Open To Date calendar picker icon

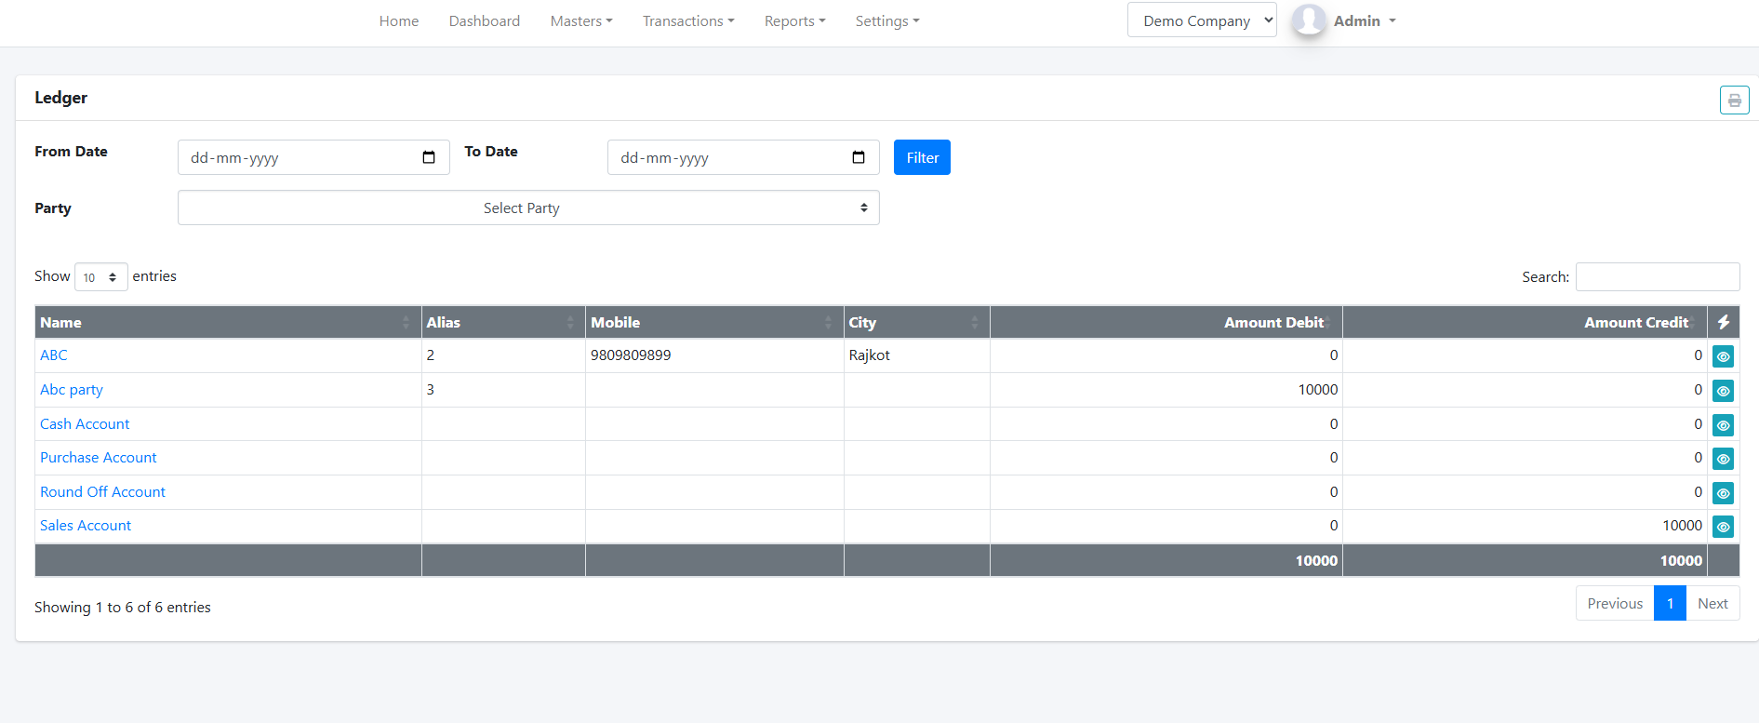click(x=859, y=157)
